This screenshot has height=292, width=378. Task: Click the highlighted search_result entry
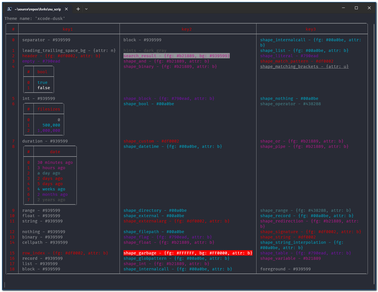(177, 56)
